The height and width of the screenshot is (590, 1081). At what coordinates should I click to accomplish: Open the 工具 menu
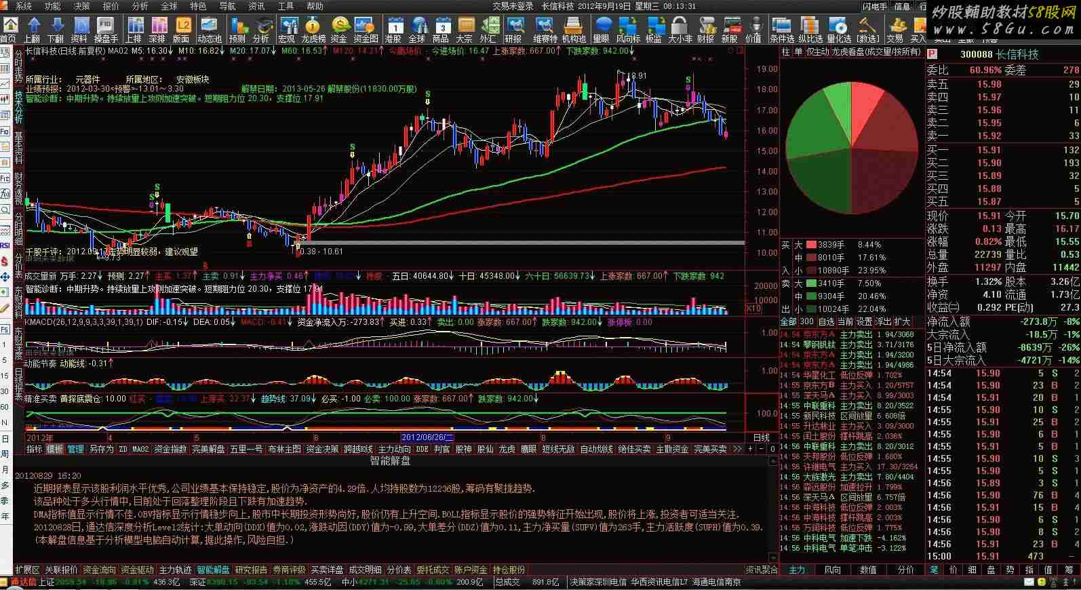[286, 6]
